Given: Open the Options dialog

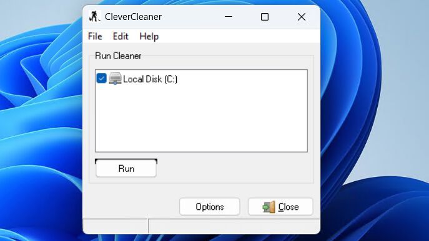Looking at the screenshot, I should [210, 207].
